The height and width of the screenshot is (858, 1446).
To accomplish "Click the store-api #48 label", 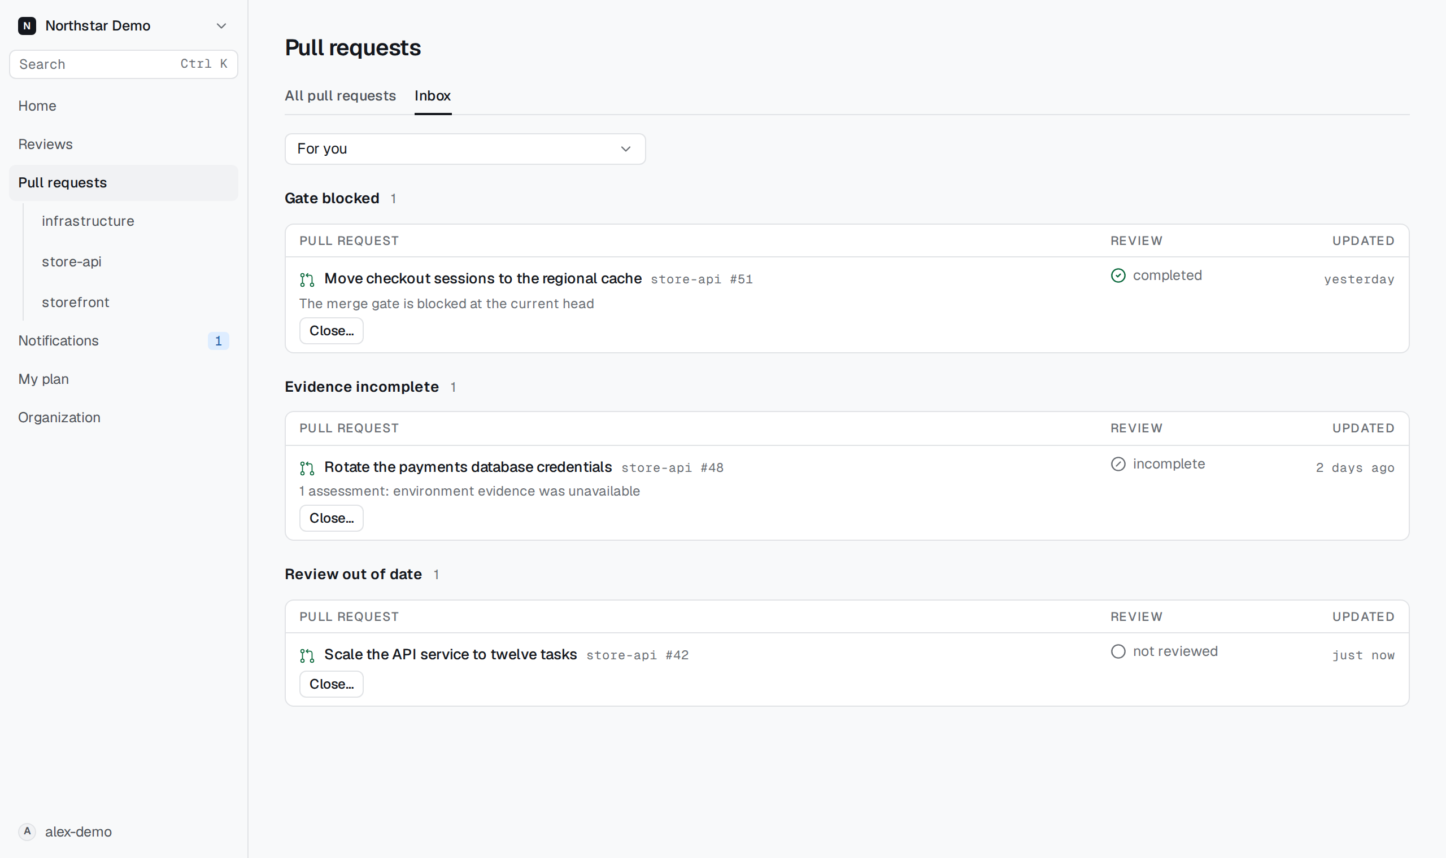I will pyautogui.click(x=672, y=468).
